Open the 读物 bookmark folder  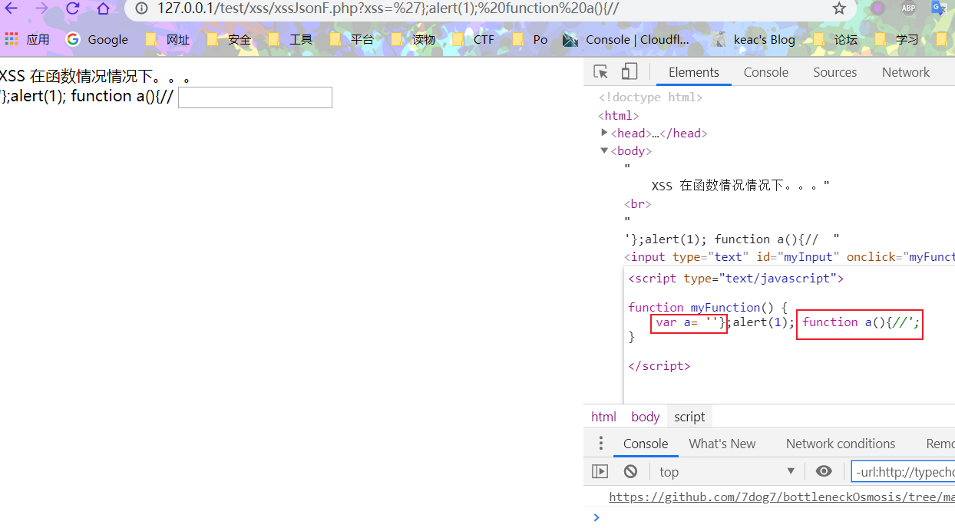pyautogui.click(x=413, y=39)
